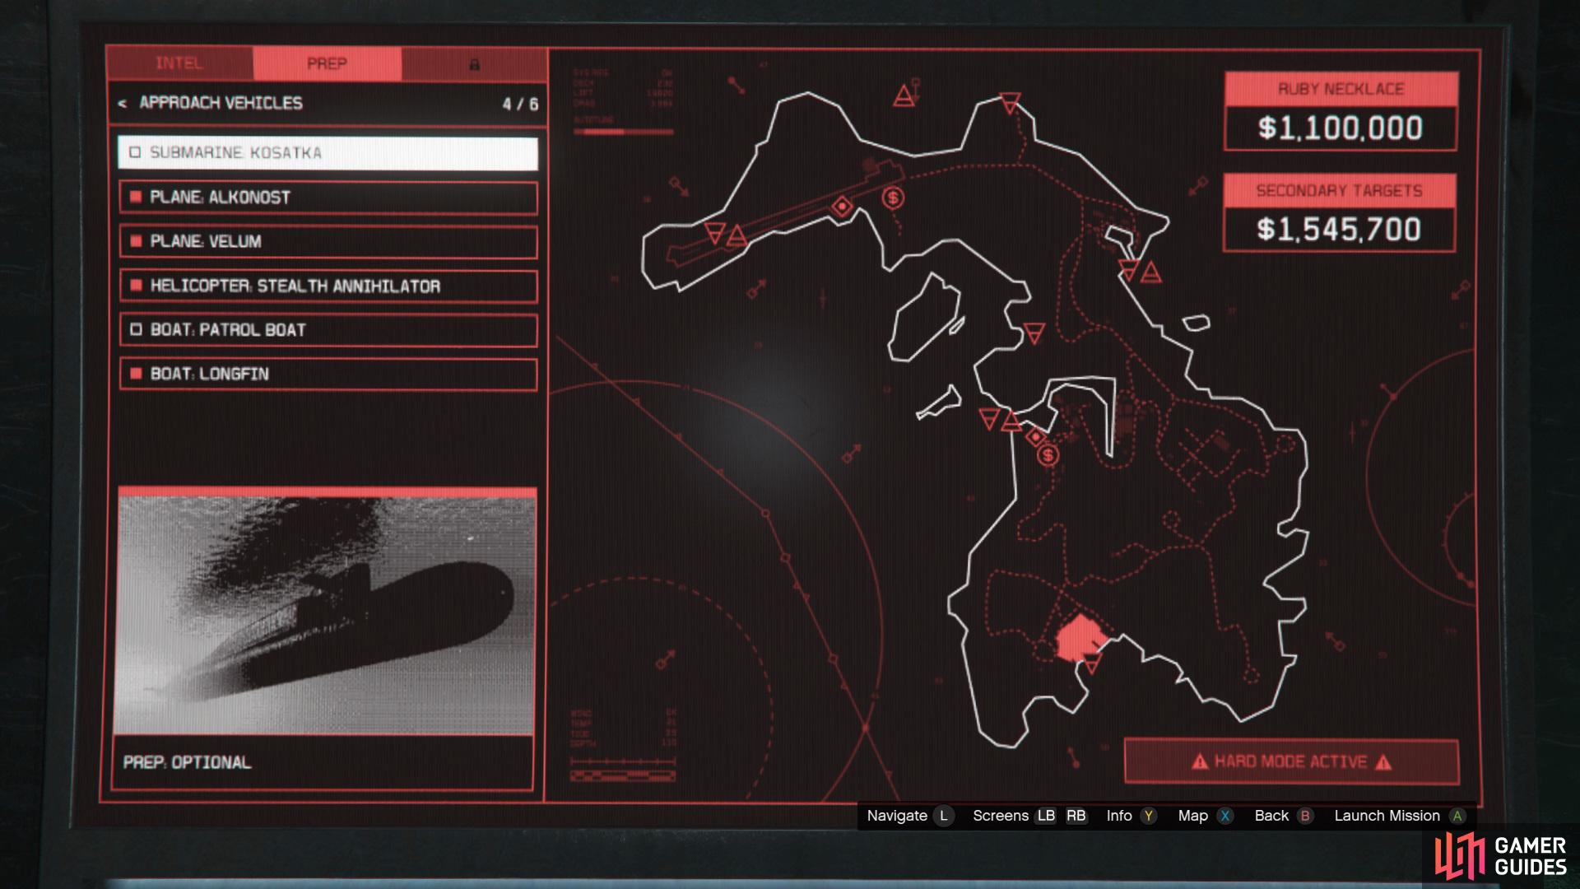Click the RUBY NECKLACE header

coord(1341,89)
